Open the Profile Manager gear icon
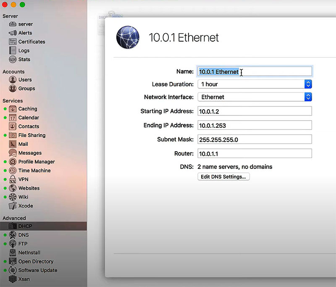 (13, 162)
